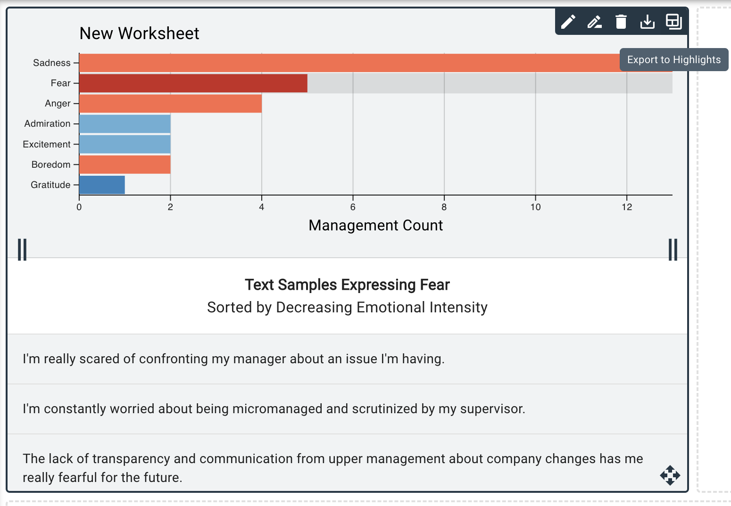Viewport: 731px width, 506px height.
Task: Delete the worksheet using the trash icon
Action: pos(621,21)
